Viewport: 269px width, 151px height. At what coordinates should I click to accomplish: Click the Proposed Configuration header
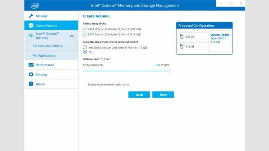coord(204,26)
